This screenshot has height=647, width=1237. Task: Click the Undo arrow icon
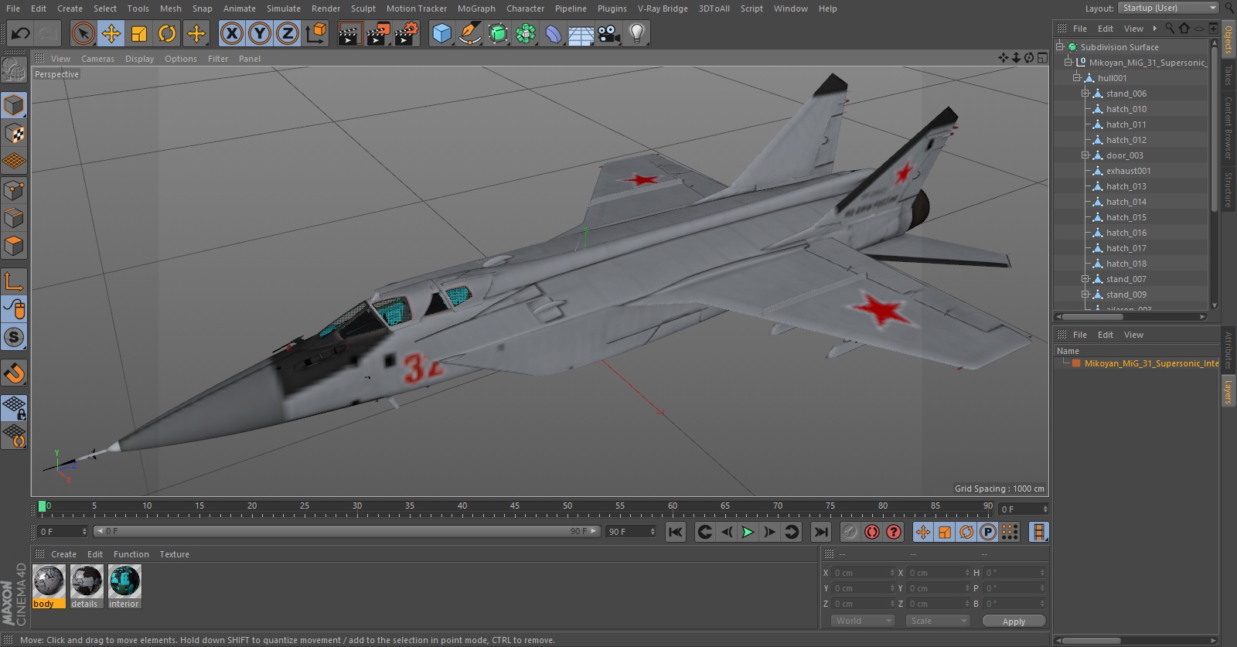pyautogui.click(x=21, y=33)
